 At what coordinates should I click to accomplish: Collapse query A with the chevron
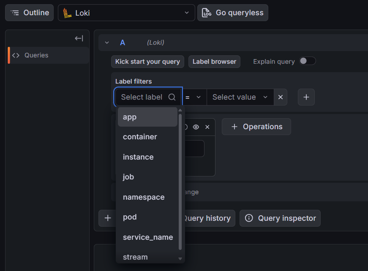pos(107,43)
